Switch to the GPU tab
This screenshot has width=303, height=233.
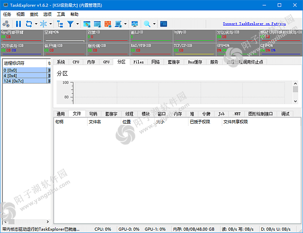click(106, 62)
